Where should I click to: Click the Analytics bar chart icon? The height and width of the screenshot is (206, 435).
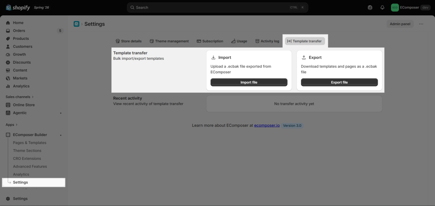pos(8,86)
